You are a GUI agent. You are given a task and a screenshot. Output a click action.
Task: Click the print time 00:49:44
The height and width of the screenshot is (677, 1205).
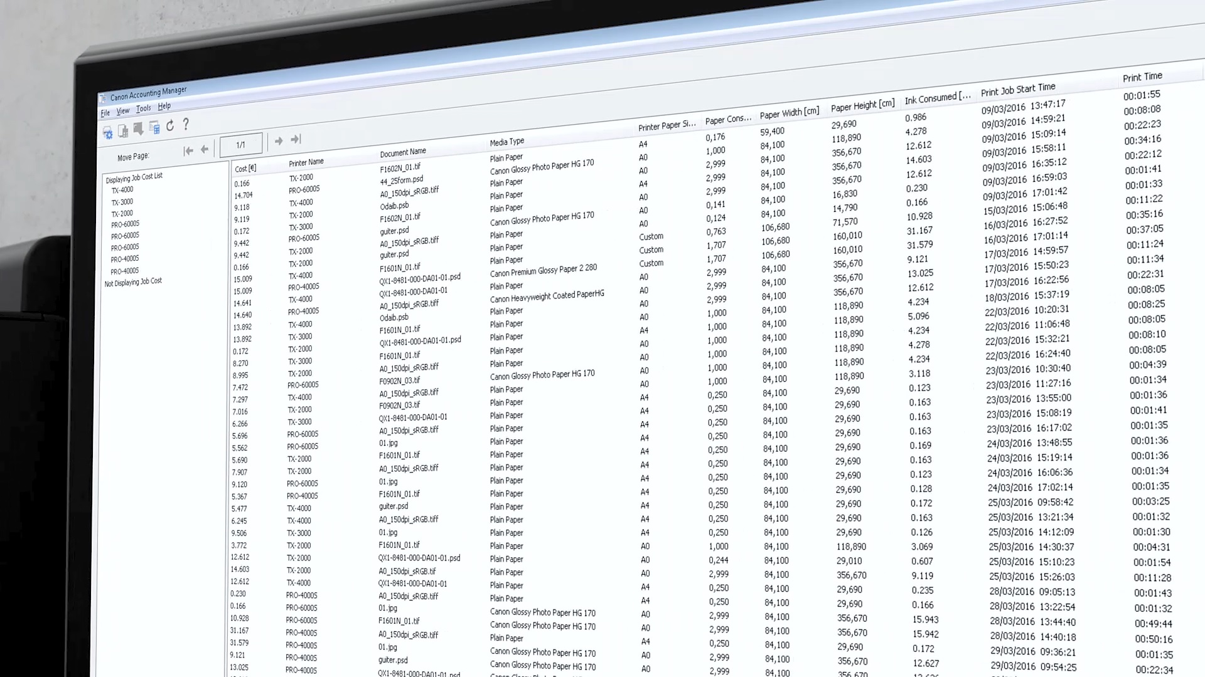[x=1154, y=624]
